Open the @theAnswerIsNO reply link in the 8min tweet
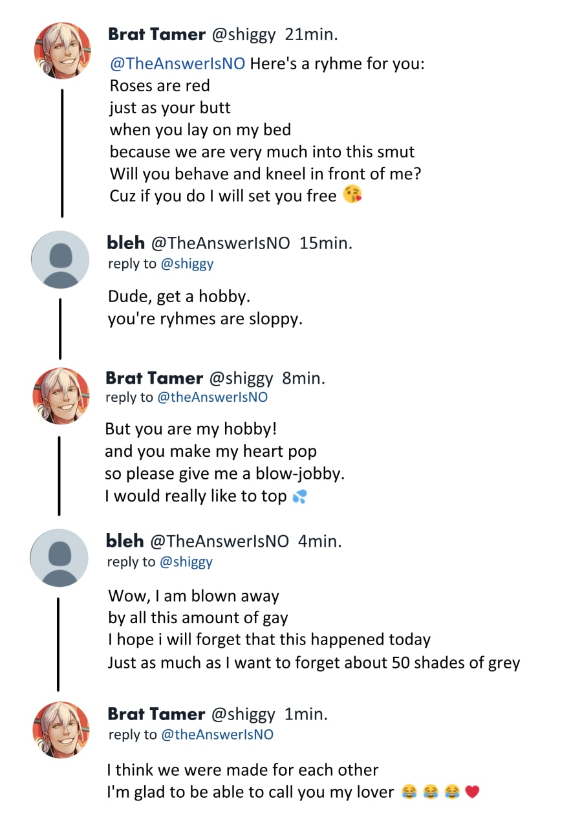This screenshot has height=836, width=582. 212,397
